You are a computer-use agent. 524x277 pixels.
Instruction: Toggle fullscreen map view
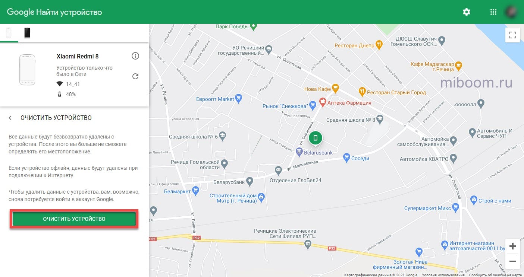coord(512,35)
